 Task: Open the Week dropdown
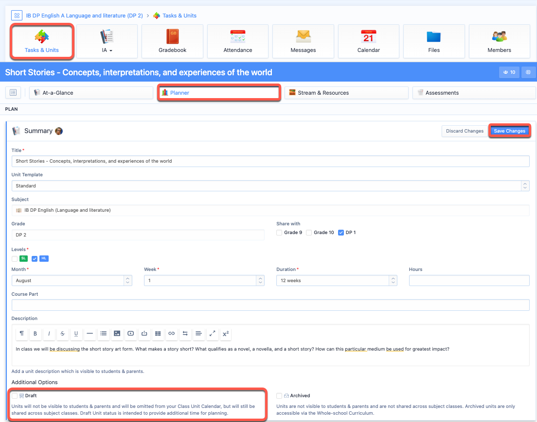(x=204, y=280)
